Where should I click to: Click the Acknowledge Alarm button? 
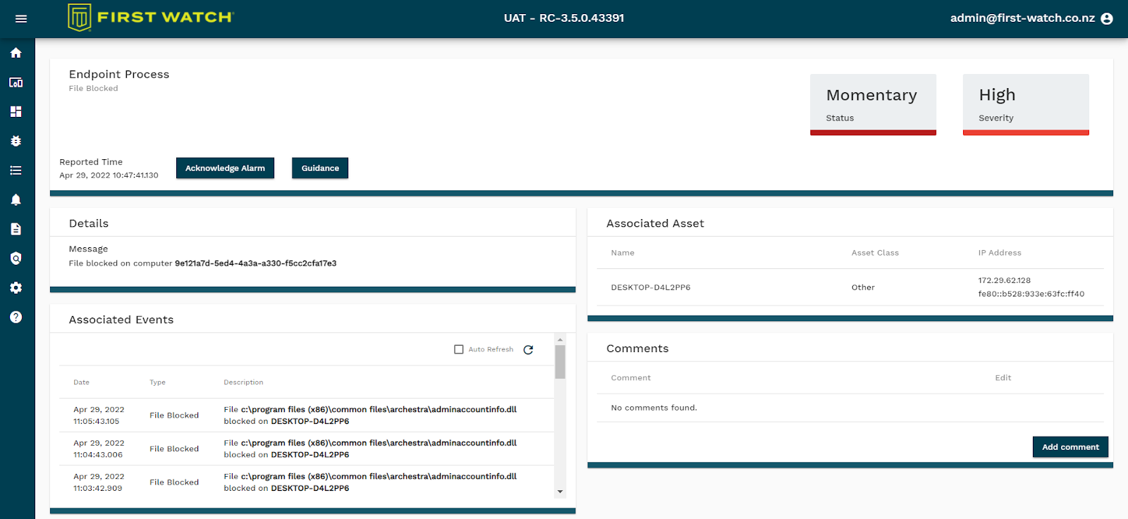[225, 168]
